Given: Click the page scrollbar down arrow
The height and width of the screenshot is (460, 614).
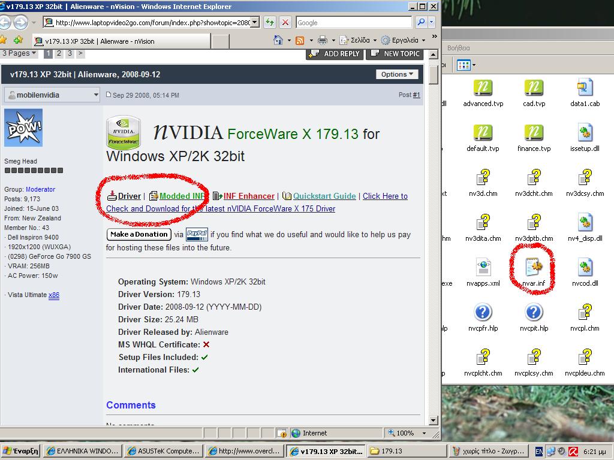Looking at the screenshot, I should tap(433, 420).
